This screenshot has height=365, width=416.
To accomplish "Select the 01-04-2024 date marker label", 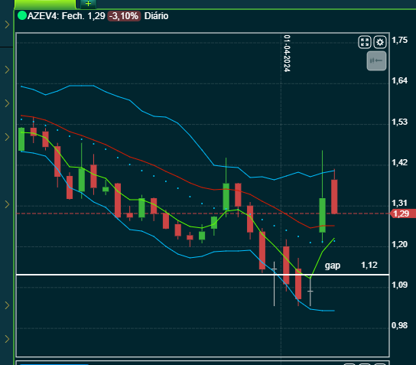I will tap(287, 54).
